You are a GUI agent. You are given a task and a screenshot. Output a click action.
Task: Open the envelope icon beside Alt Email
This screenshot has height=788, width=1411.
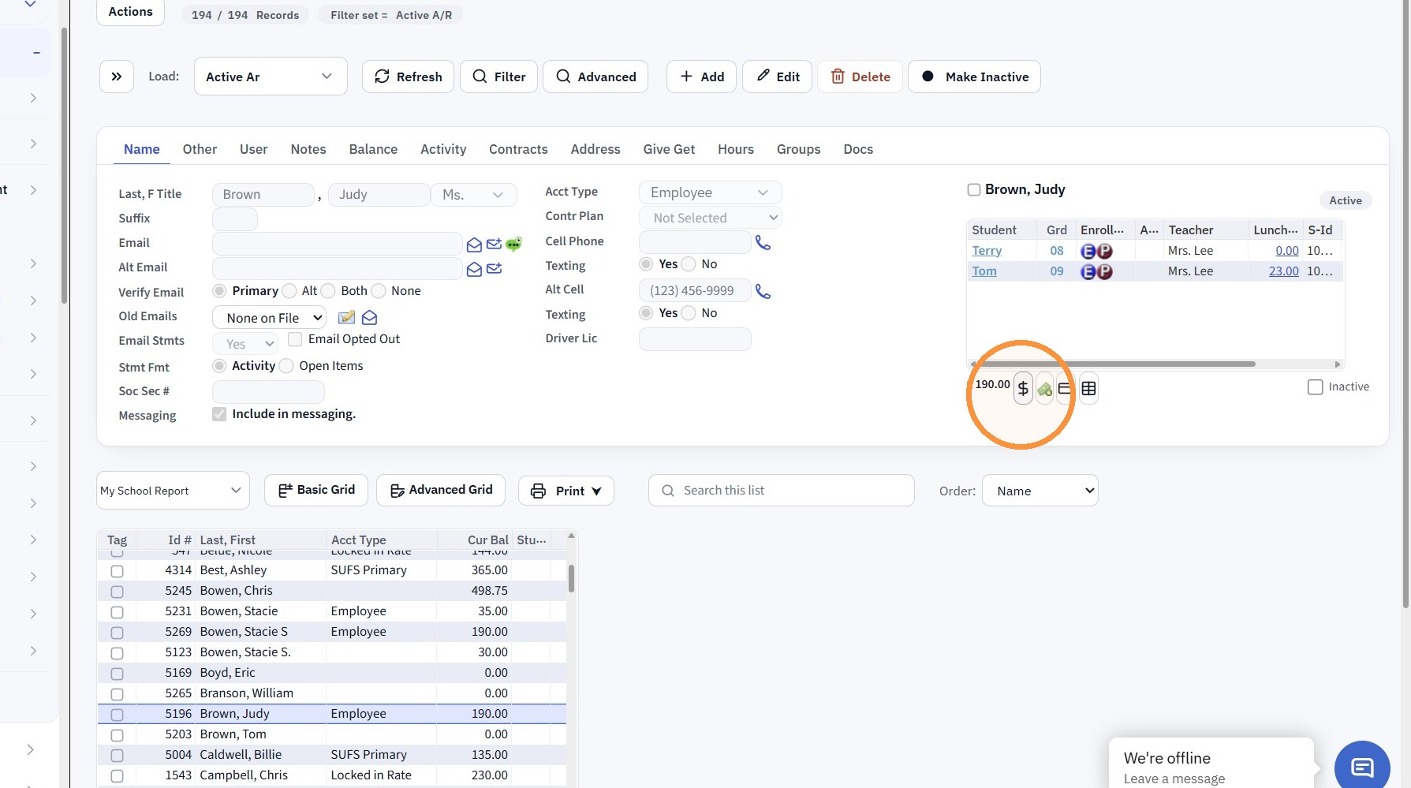click(474, 270)
